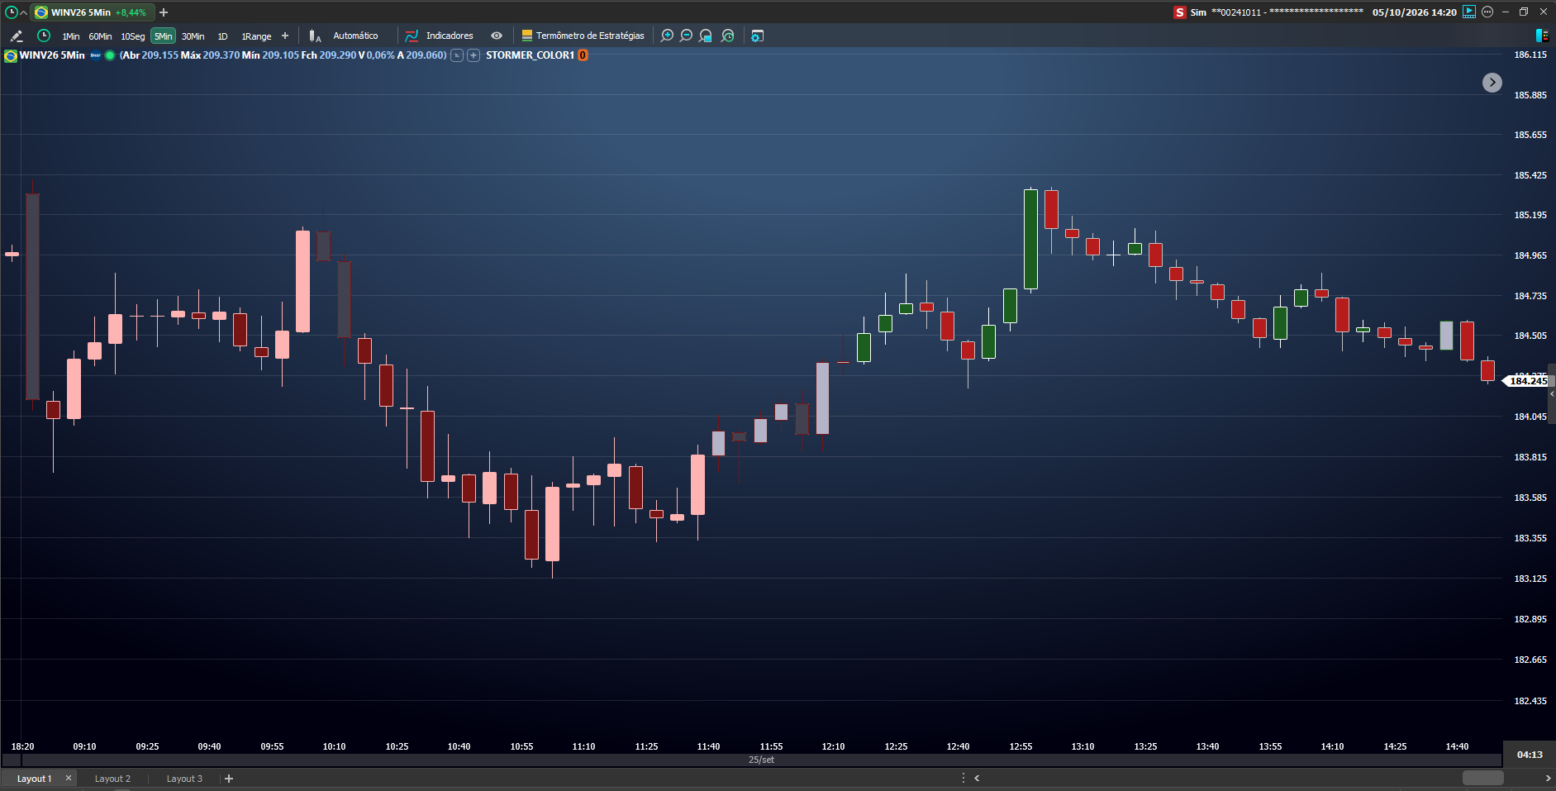This screenshot has height=791, width=1556.
Task: Switch to 1Range timeframe
Action: pyautogui.click(x=256, y=36)
